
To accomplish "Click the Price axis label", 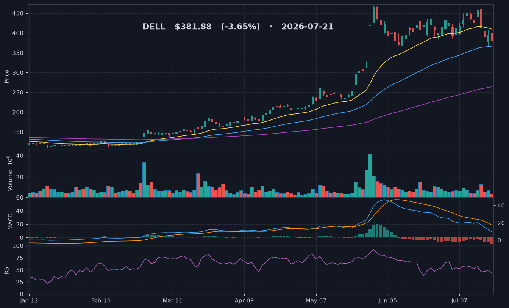I will coord(6,76).
